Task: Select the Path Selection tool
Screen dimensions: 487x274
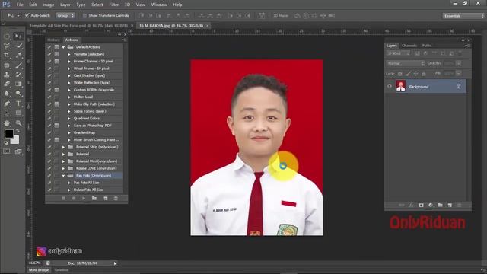Action: pos(7,113)
